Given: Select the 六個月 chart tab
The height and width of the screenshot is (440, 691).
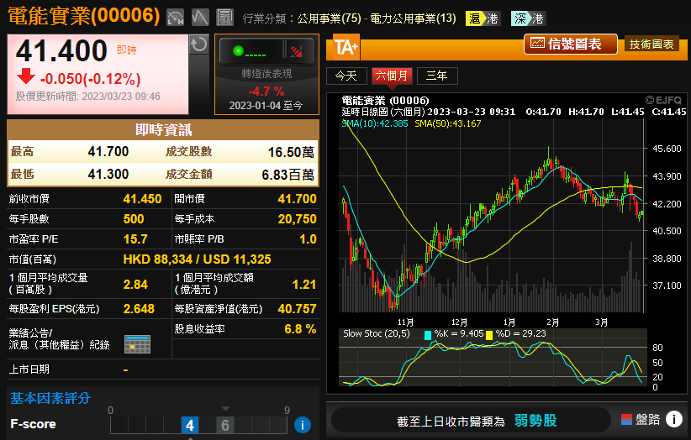Looking at the screenshot, I should coord(392,76).
